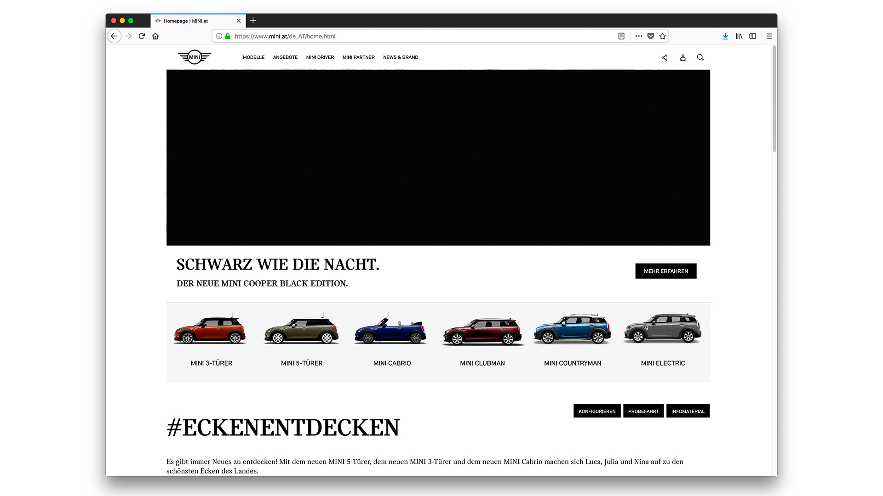Click the browser back arrow button
Viewport: 883px width, 496px height.
tap(114, 36)
